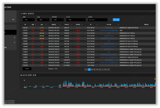This screenshot has height=108, width=160.
Task: Sort by IP column sort icon
Action: click(x=97, y=25)
